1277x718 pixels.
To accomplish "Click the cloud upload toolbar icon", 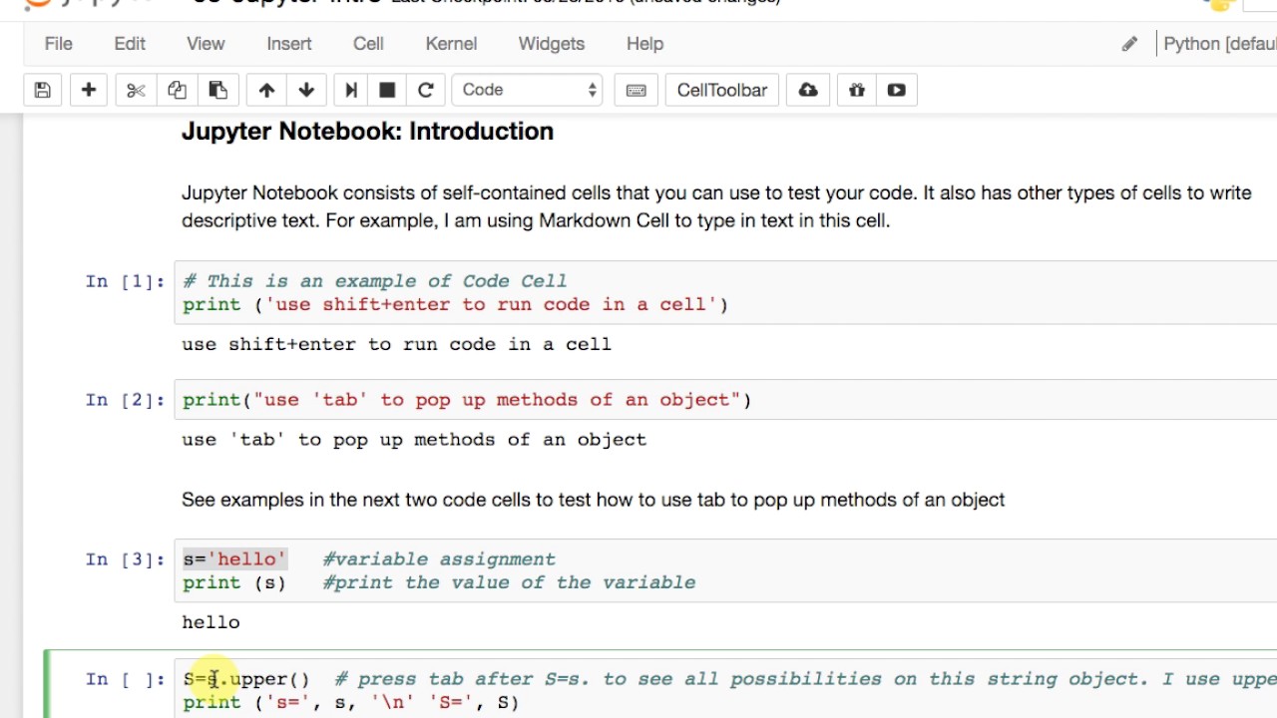I will pyautogui.click(x=808, y=90).
